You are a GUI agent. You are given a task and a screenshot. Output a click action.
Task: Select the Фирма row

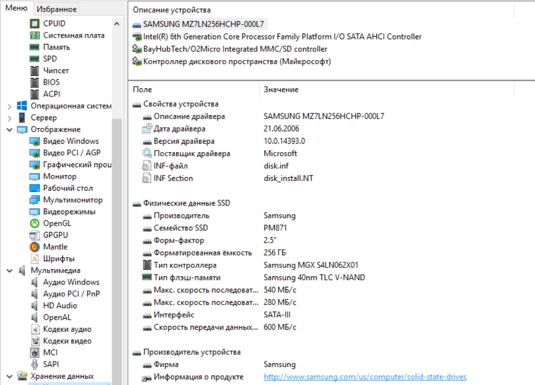point(219,364)
